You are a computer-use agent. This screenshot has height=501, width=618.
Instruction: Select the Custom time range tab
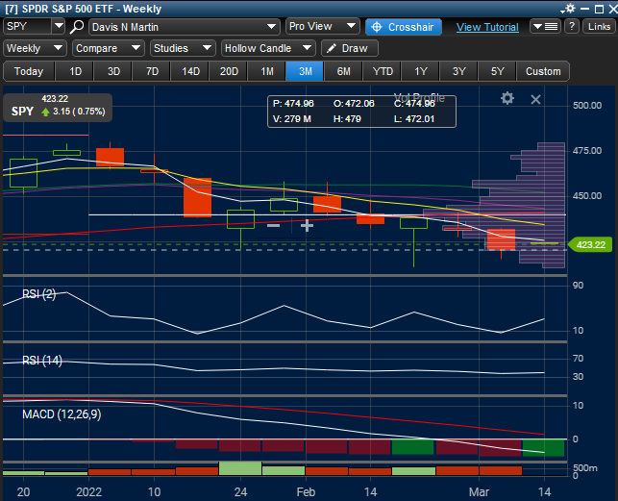pyautogui.click(x=543, y=71)
